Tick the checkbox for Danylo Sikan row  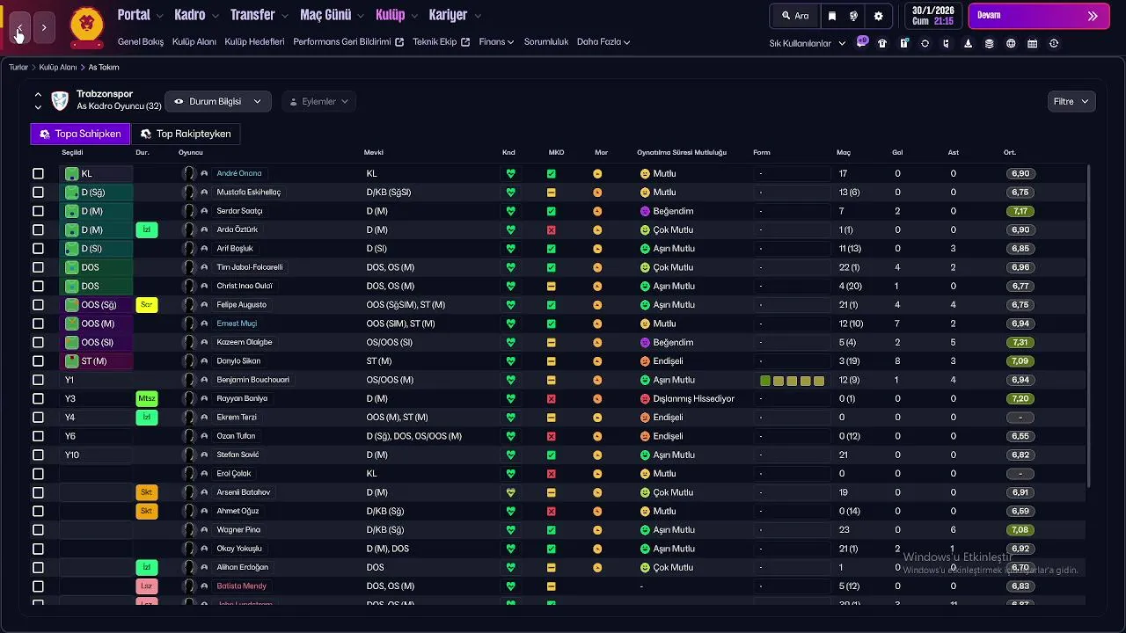[x=38, y=361]
